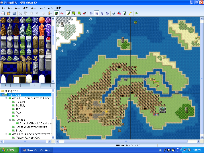Screen dimensions: 204x153
Task: Switch to tileset tab D
Action: (35, 85)
